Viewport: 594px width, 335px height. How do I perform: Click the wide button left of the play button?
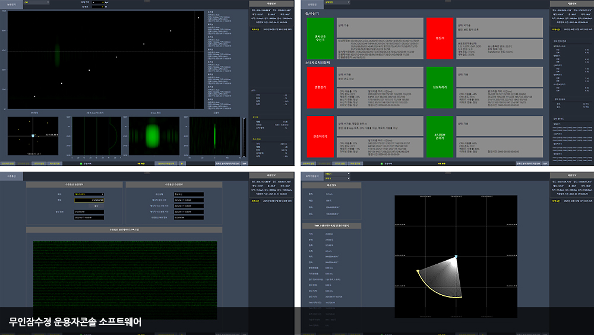pos(166,163)
